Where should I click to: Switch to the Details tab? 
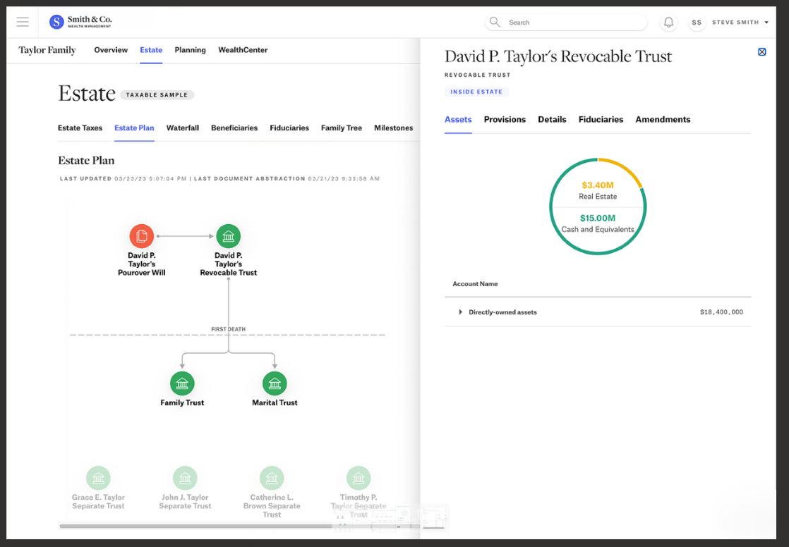pos(552,119)
